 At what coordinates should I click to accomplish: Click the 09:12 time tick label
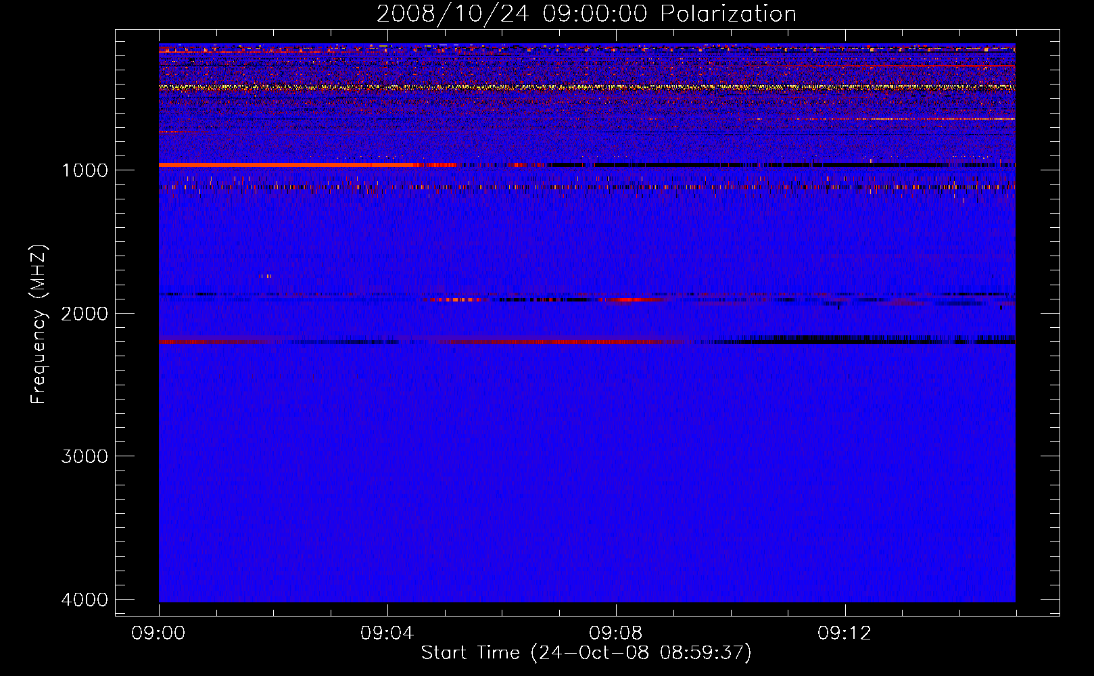pyautogui.click(x=844, y=633)
